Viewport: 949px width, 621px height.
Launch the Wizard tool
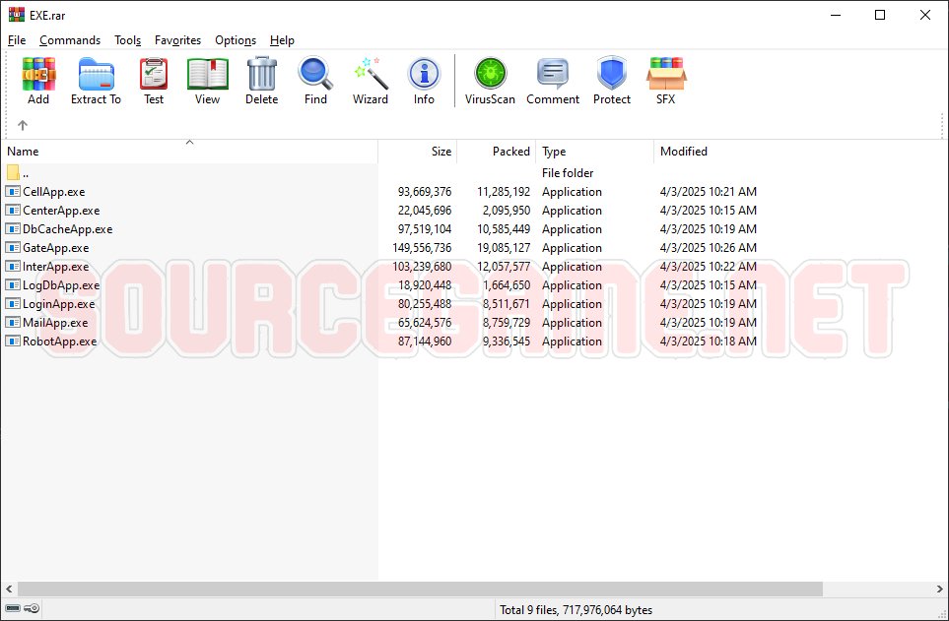click(371, 81)
